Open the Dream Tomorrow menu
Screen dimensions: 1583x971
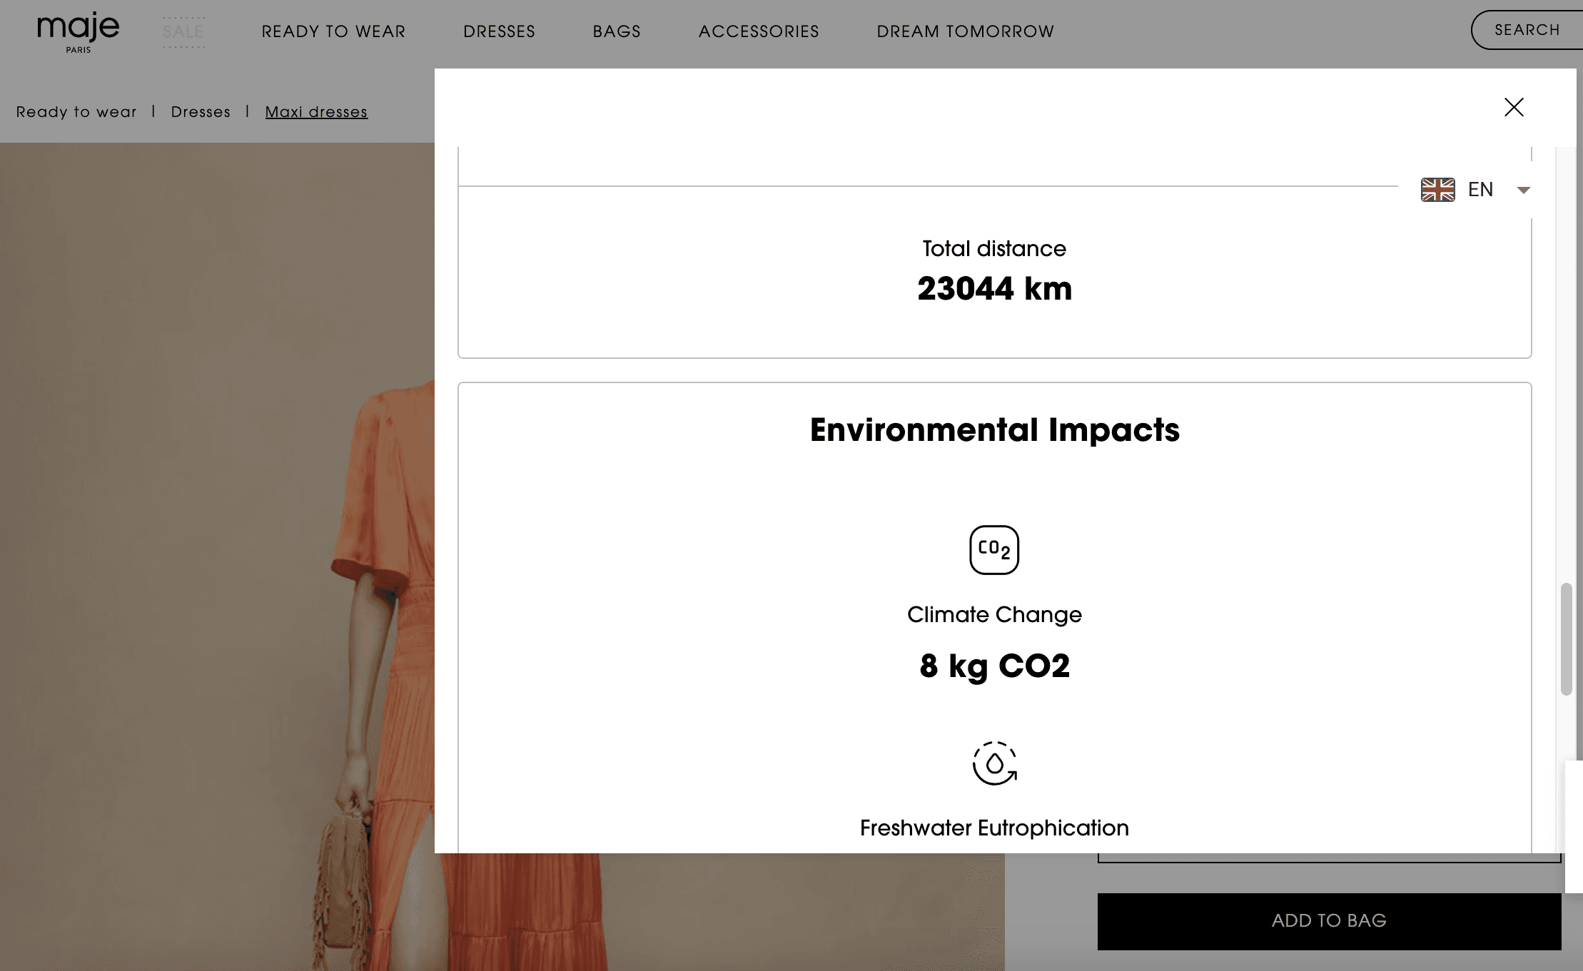tap(965, 32)
